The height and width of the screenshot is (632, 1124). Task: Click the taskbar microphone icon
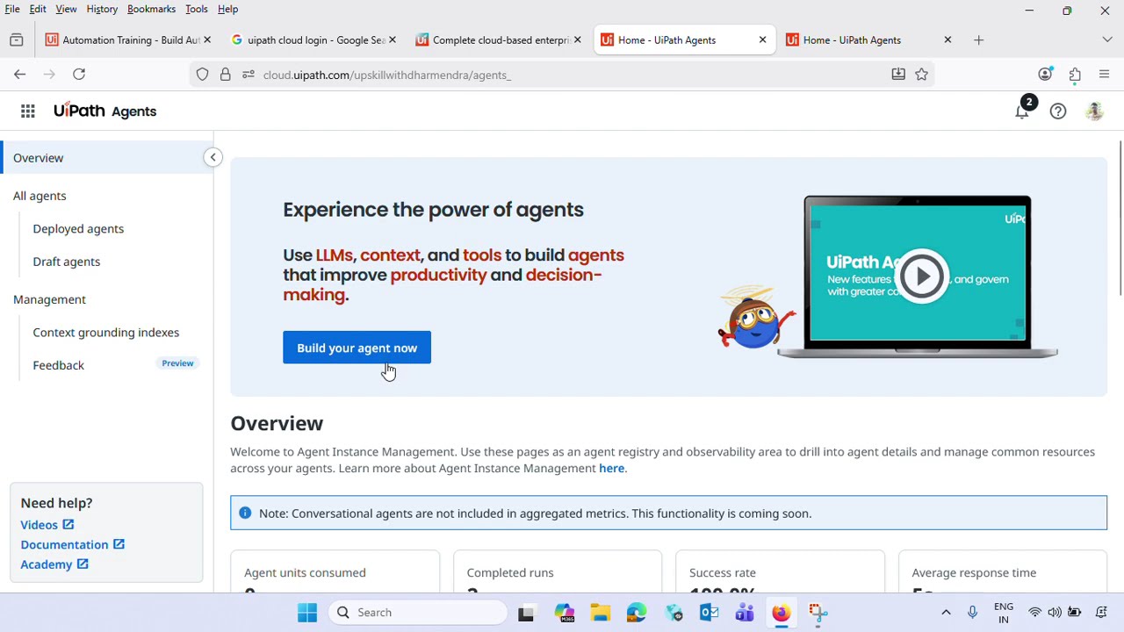(x=972, y=612)
